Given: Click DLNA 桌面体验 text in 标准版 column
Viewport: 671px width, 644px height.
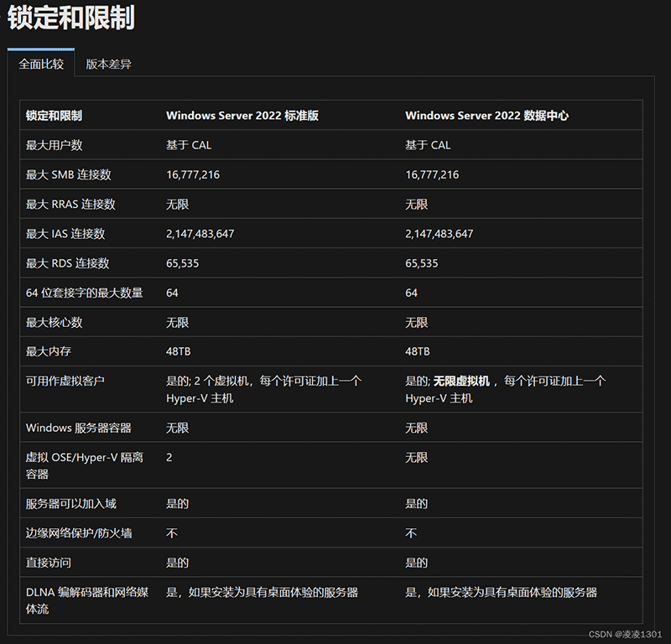Looking at the screenshot, I should click(262, 592).
